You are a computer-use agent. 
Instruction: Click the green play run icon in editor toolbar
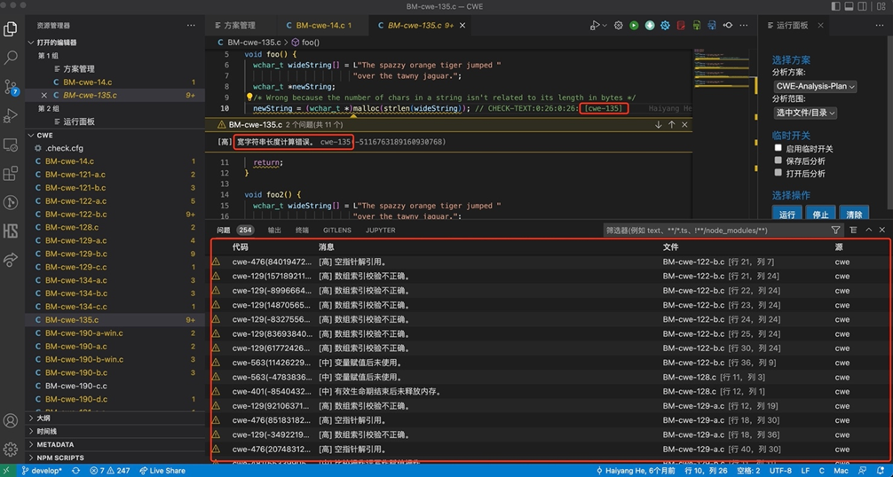pos(634,26)
